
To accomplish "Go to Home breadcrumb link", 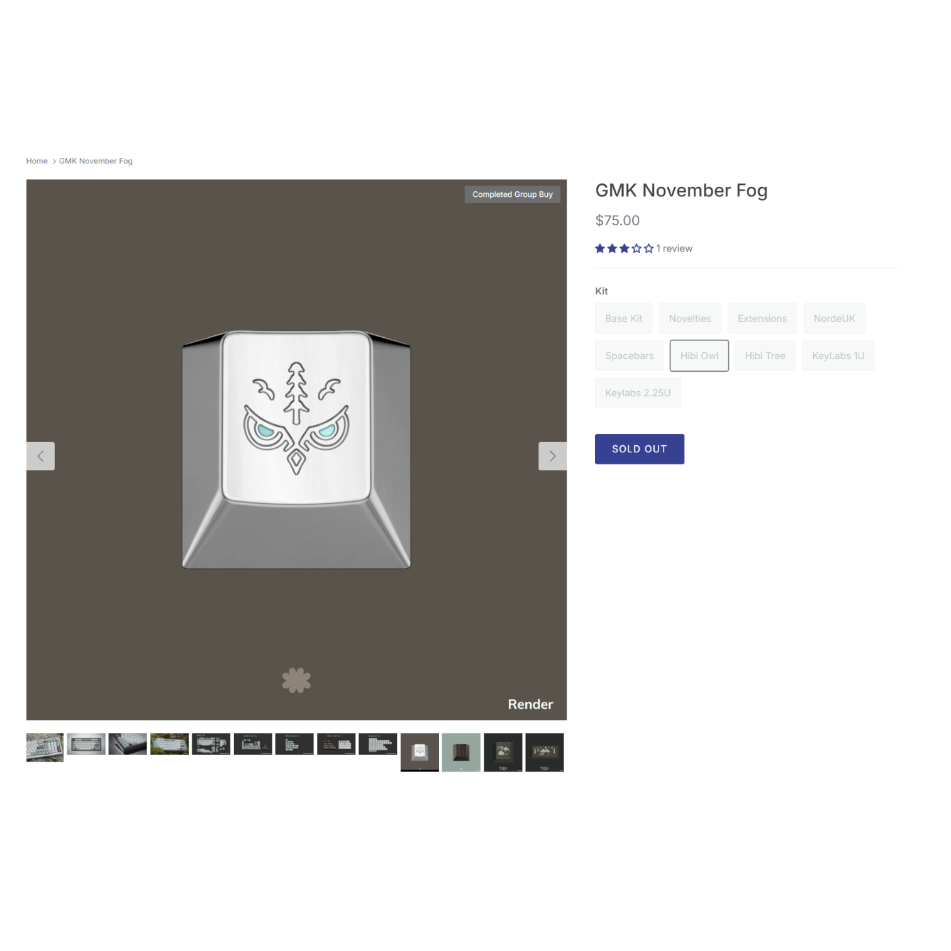I will click(37, 161).
